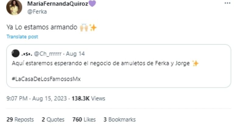The height and width of the screenshot is (129, 234).
Task: View the 760 Likes list
Action: click(x=84, y=120)
